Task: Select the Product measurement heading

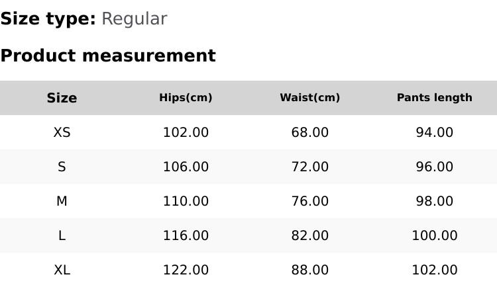Action: tap(108, 56)
